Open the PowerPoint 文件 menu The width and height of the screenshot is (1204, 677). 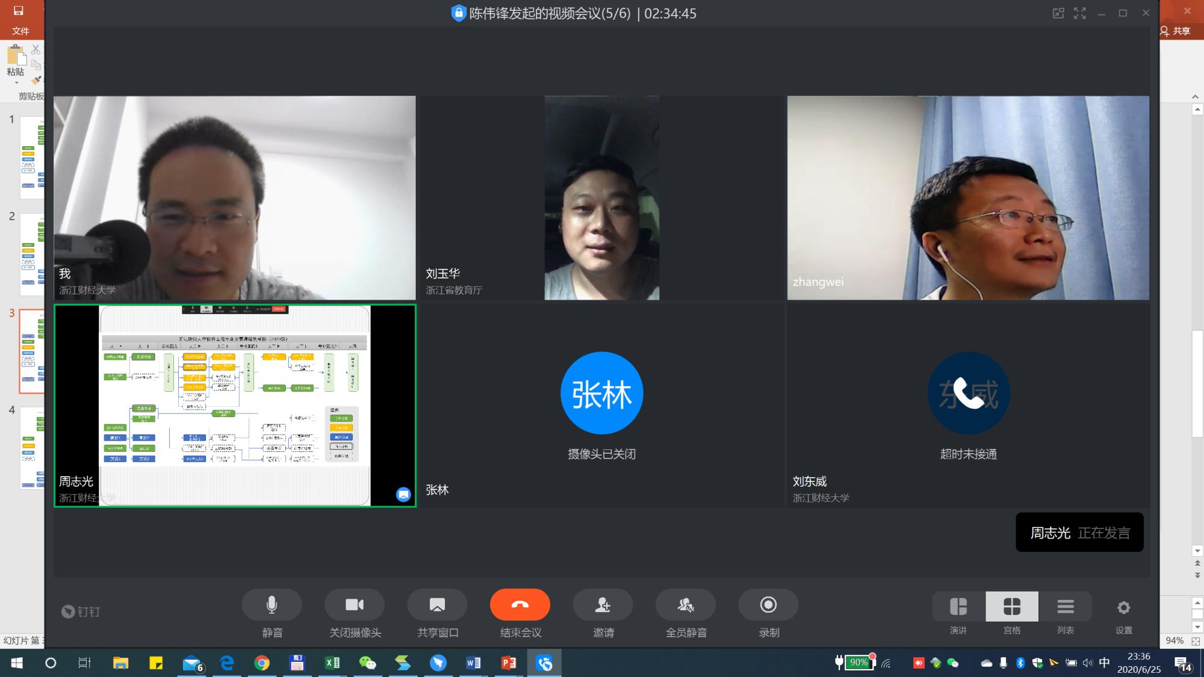(20, 31)
